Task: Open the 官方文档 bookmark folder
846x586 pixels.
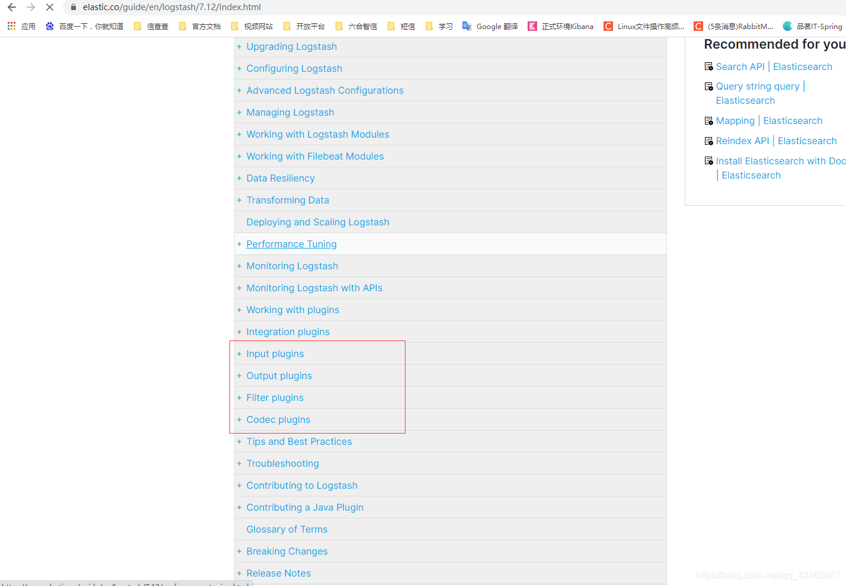Action: 200,26
